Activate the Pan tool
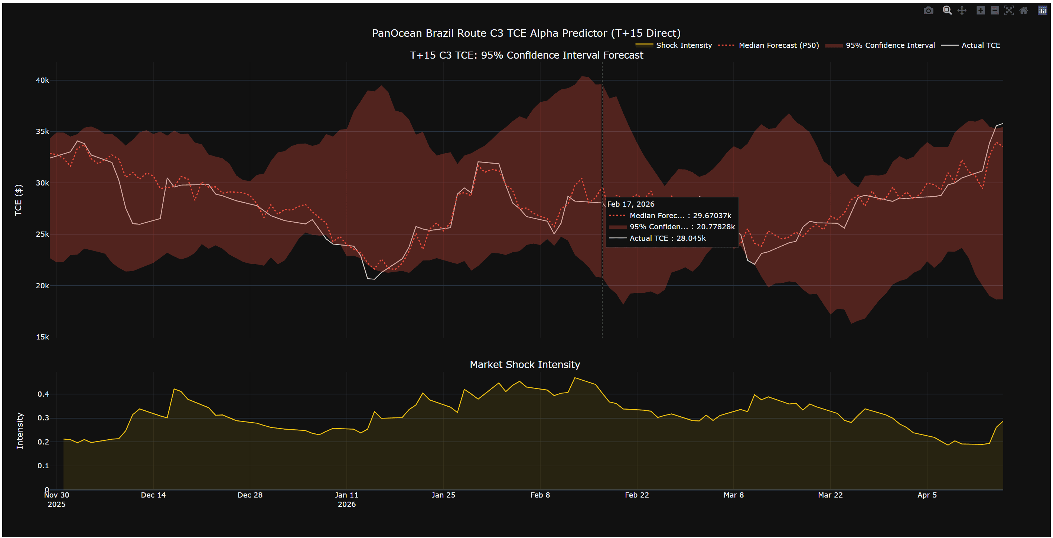Viewport: 1053px width, 538px height. [962, 11]
